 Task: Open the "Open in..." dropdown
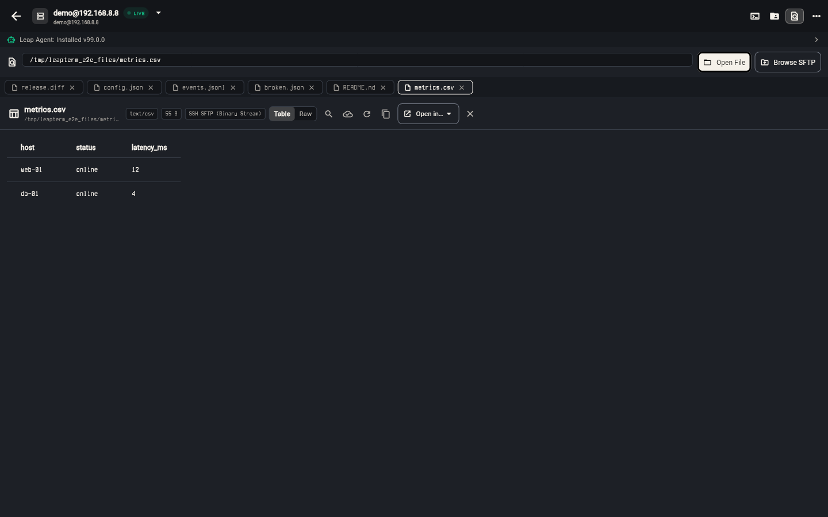[x=428, y=114]
